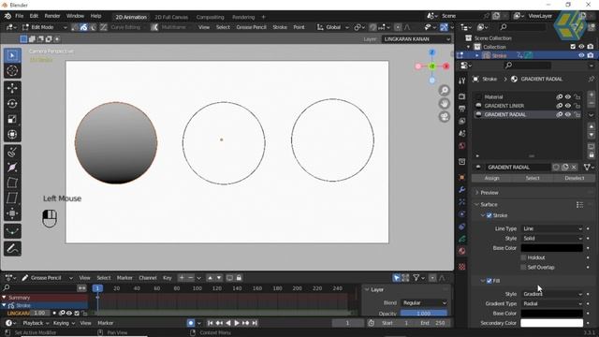Move material slot up with arrow
599x337 pixels.
click(x=592, y=126)
